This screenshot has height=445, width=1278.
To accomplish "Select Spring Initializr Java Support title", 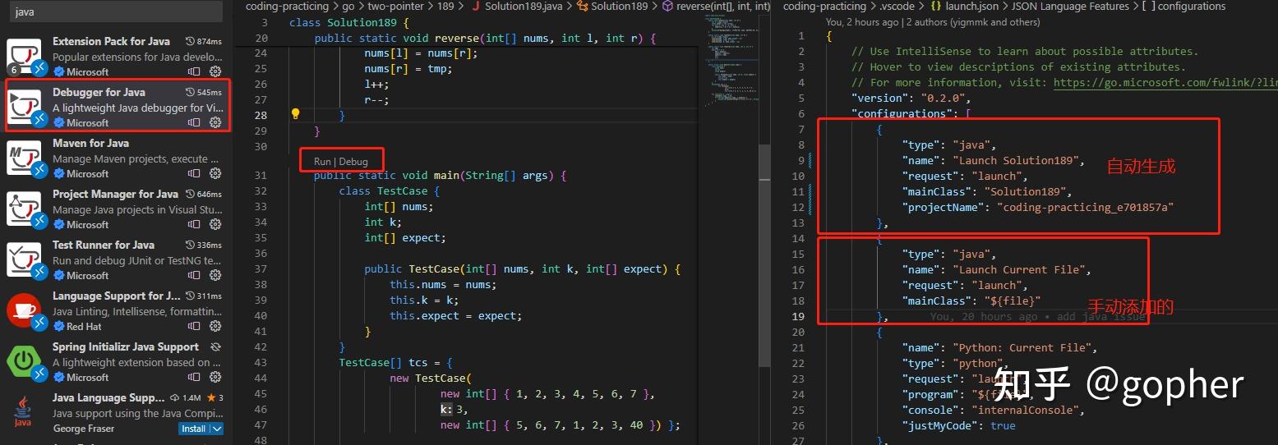I will [126, 346].
